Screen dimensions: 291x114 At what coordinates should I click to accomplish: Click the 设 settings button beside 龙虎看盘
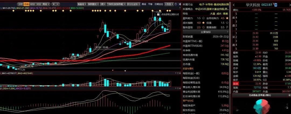point(290,95)
